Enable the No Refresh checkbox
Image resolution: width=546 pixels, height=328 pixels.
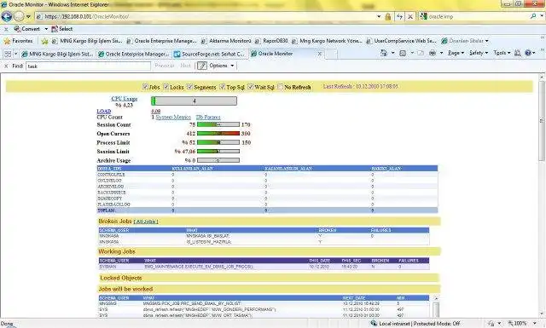coord(280,87)
